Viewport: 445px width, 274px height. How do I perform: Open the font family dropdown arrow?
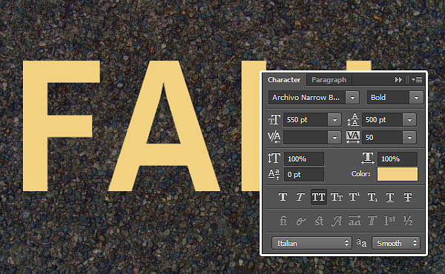tap(352, 98)
